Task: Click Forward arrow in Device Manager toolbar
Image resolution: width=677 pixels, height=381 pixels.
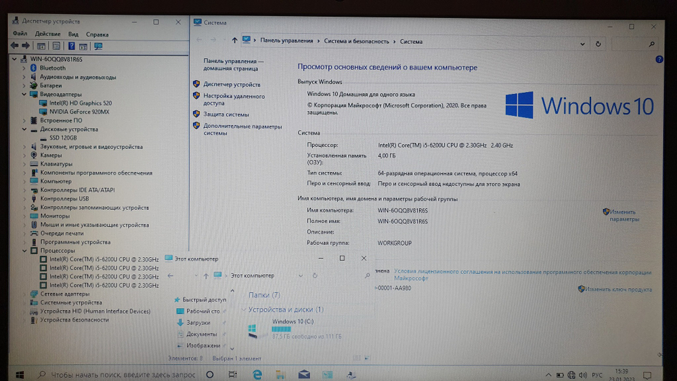Action: (26, 46)
